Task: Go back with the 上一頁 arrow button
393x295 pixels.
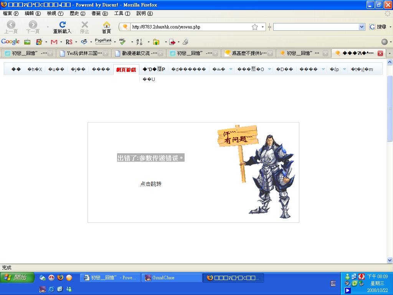Action: tap(11, 27)
